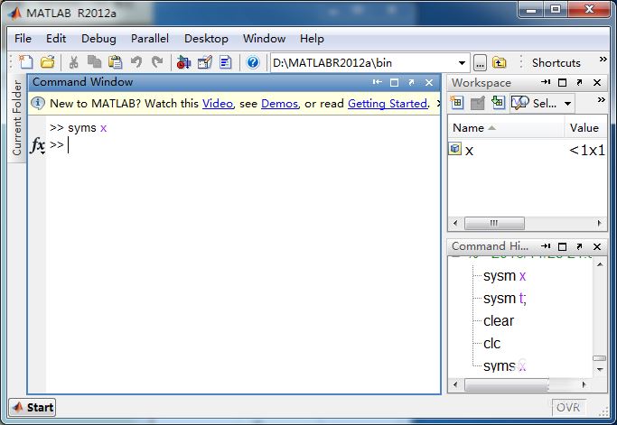Open the Getting Started link
This screenshot has height=425, width=617.
[x=388, y=104]
